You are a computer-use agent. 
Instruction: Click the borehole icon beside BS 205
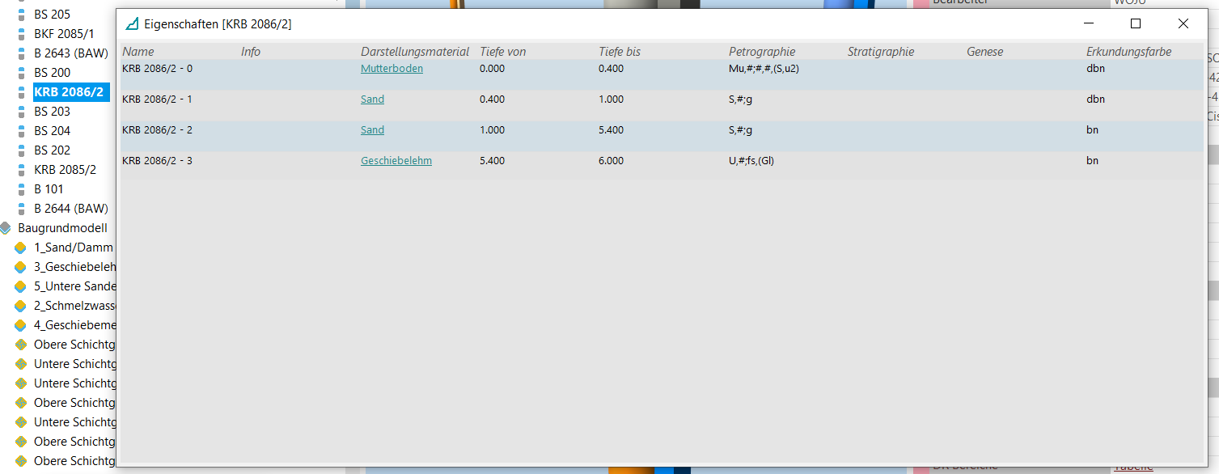pos(22,15)
